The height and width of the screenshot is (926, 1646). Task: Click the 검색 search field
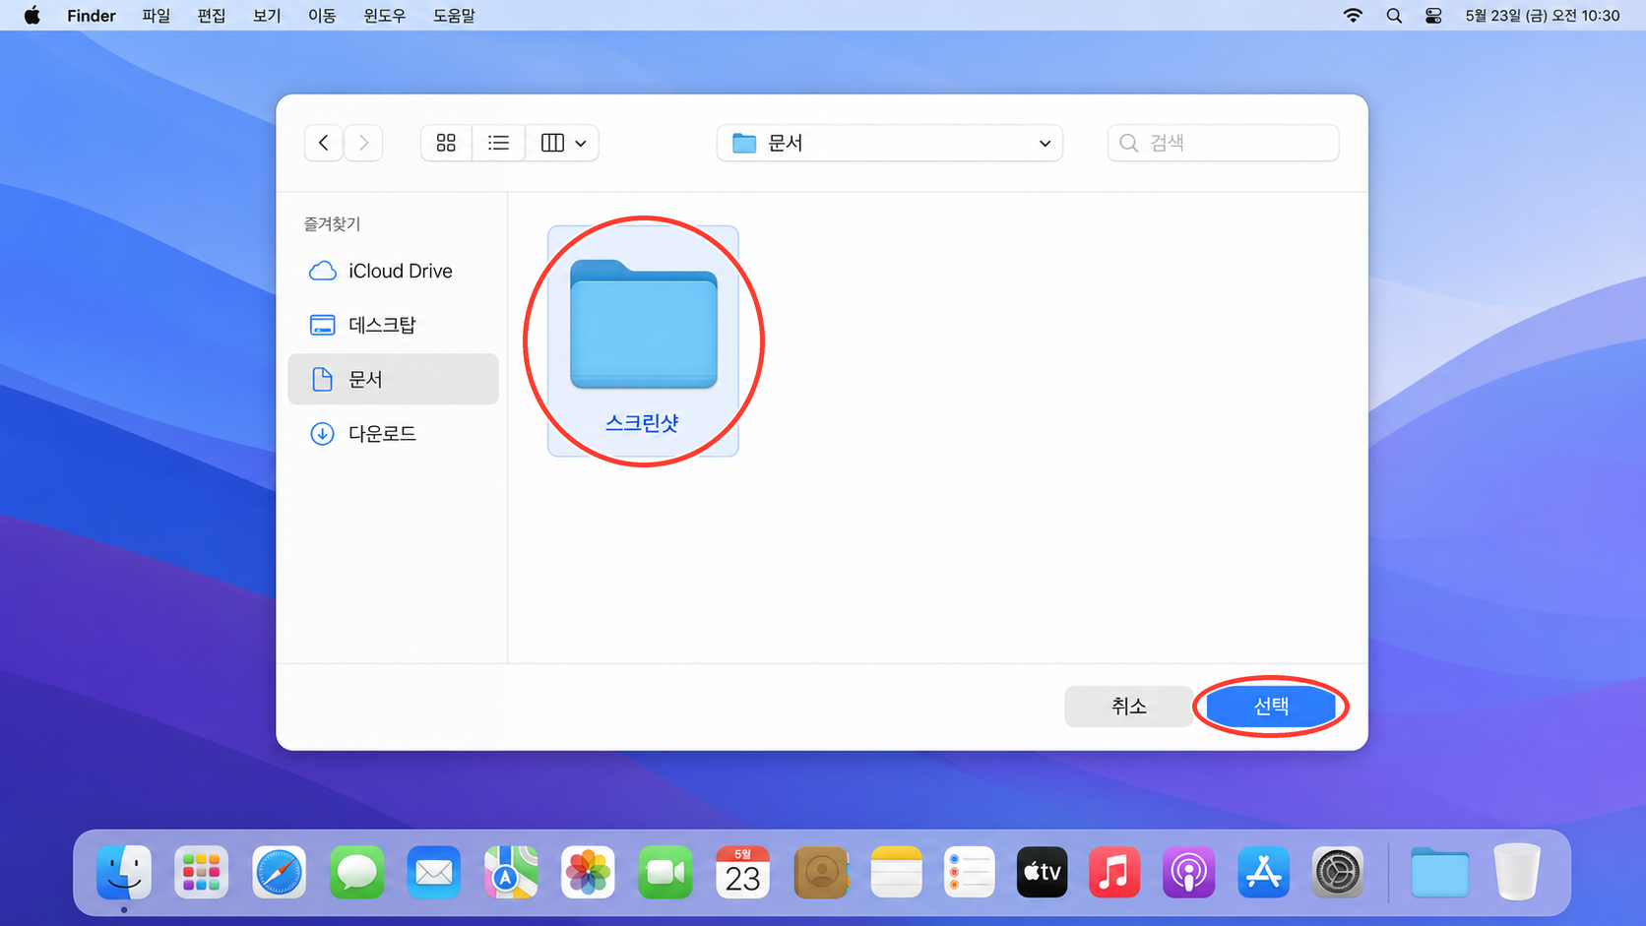[1223, 143]
